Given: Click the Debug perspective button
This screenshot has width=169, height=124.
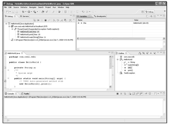Looking at the screenshot, I should coord(150,12).
